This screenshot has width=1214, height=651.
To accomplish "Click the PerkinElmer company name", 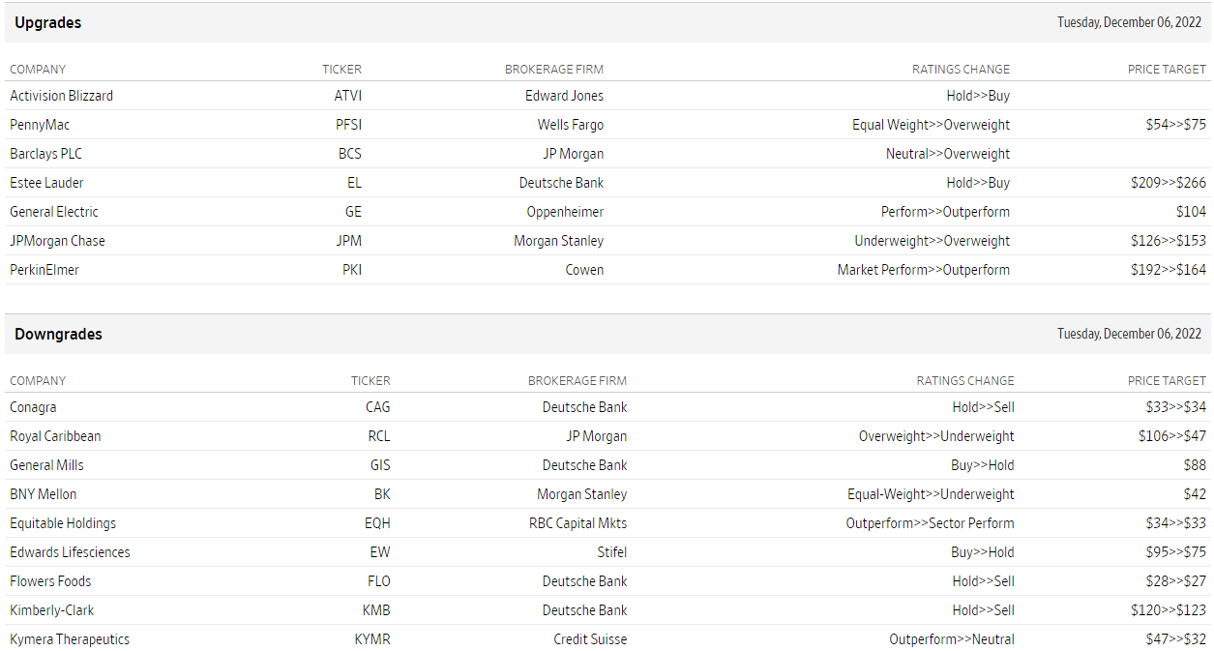I will pos(44,270).
